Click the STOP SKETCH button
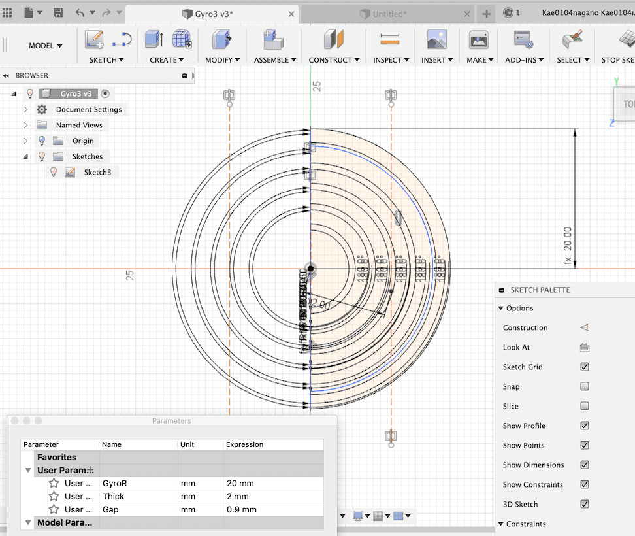The width and height of the screenshot is (635, 536). point(617,59)
